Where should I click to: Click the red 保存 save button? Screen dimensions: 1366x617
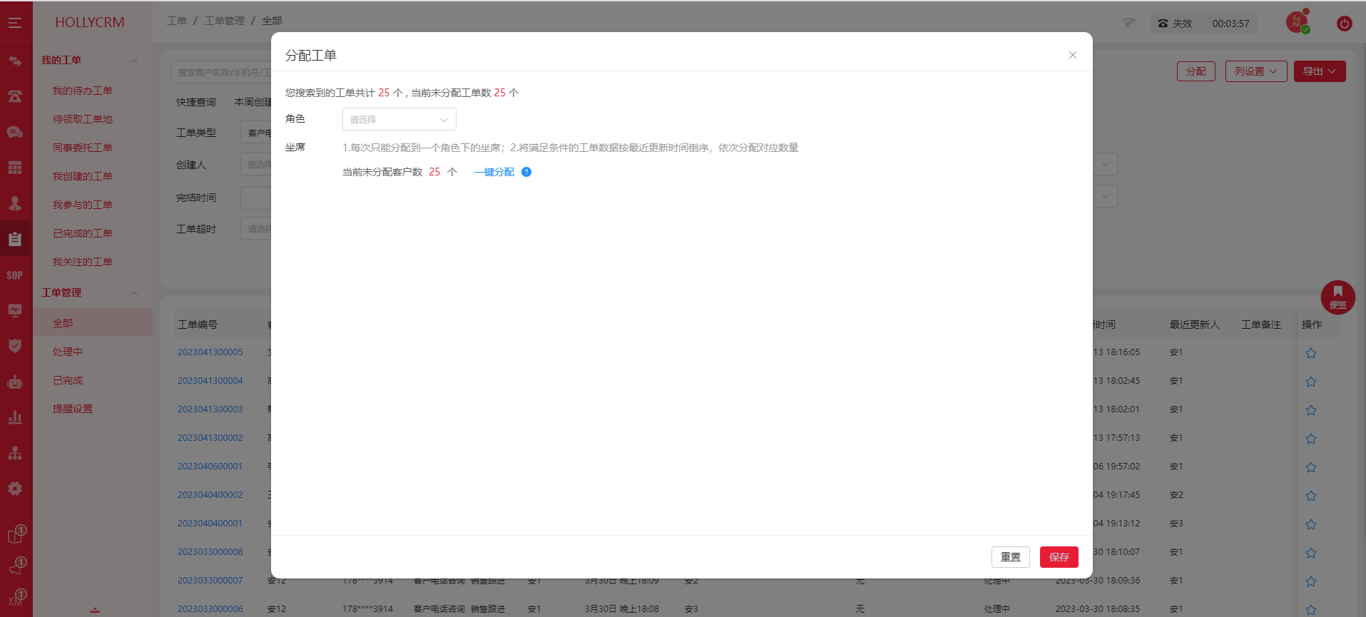coord(1059,557)
